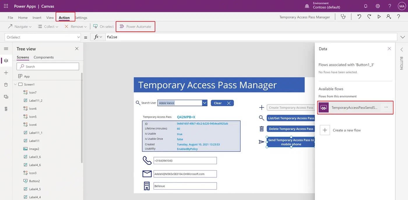Open the Collect dropdown
Image resolution: width=408 pixels, height=200 pixels.
click(x=48, y=26)
